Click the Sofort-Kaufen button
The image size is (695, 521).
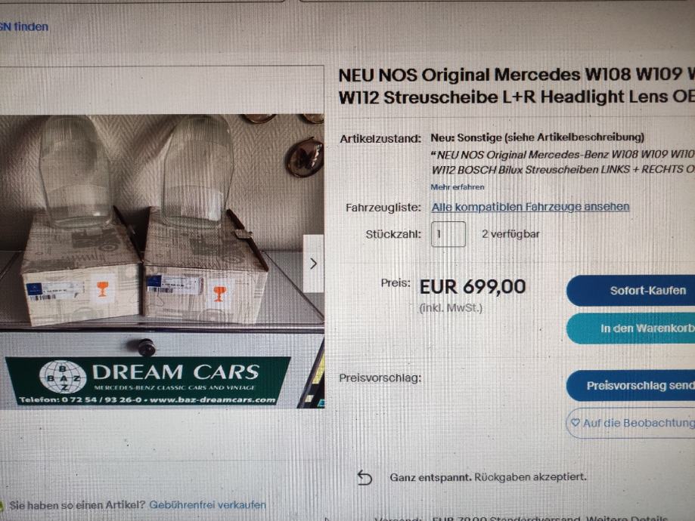631,291
